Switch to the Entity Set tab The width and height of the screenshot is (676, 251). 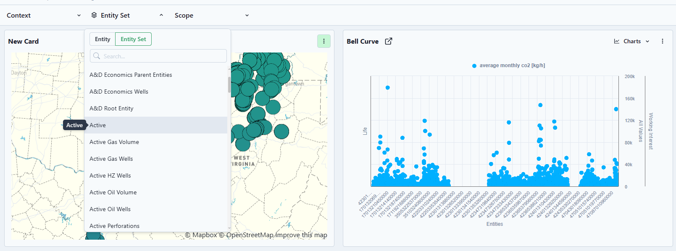[133, 39]
